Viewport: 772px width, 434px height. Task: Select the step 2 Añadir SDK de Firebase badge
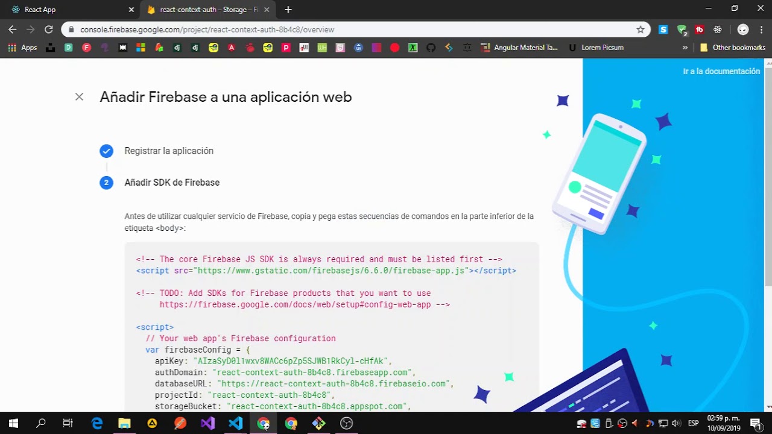click(106, 183)
